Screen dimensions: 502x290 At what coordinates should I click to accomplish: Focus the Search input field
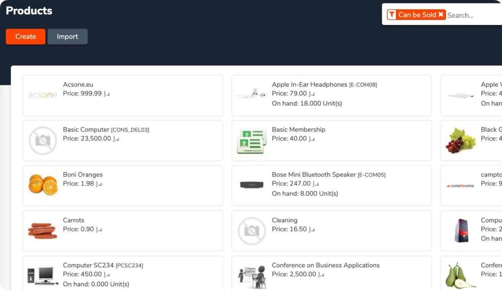(x=474, y=15)
